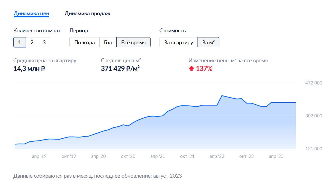Show price За квартиру
The image size is (334, 186).
click(x=178, y=42)
